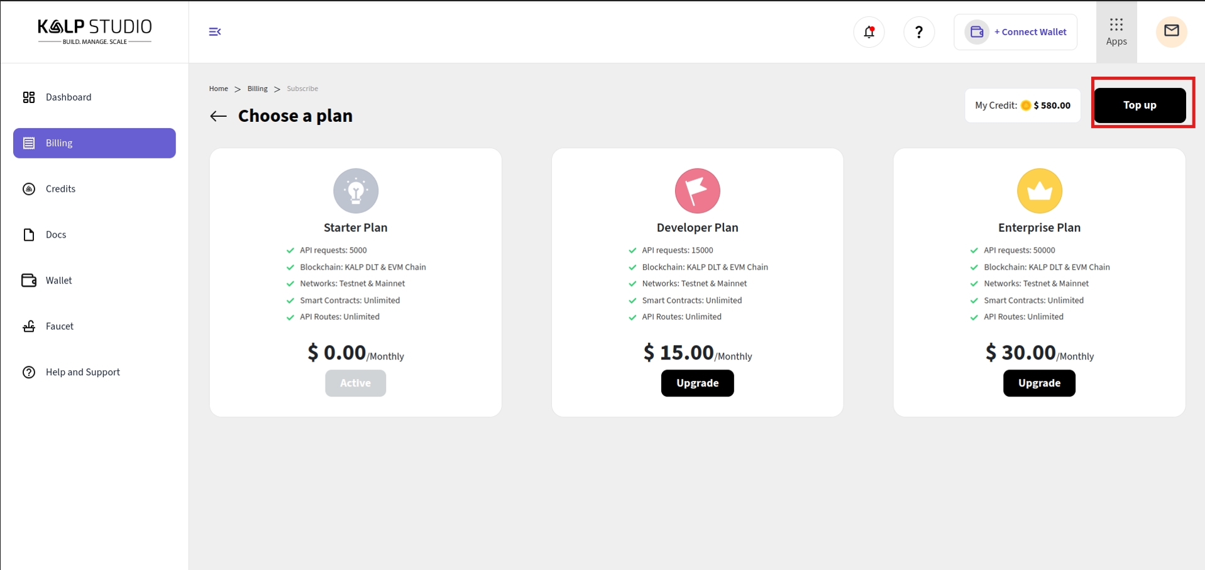Click the Enterprise Plan crown icon
This screenshot has width=1205, height=570.
click(x=1039, y=191)
